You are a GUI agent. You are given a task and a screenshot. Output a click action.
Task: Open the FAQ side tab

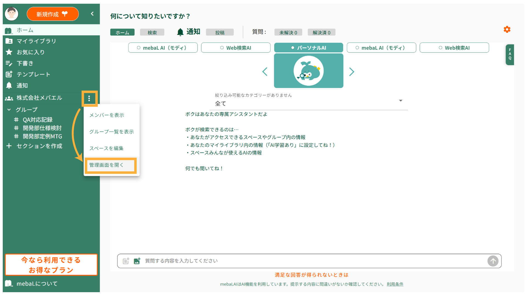point(510,54)
